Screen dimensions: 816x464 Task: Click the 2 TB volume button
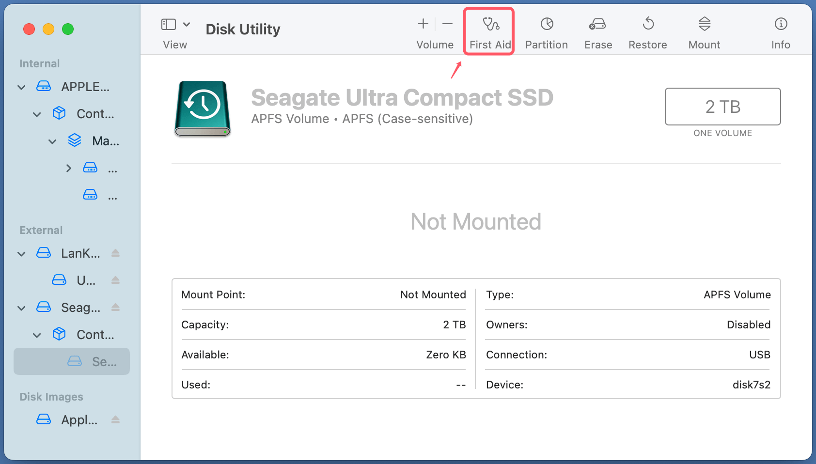tap(722, 107)
